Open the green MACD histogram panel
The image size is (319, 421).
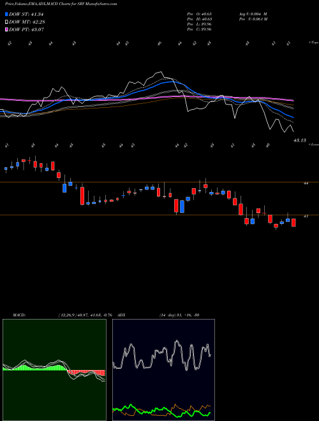click(x=54, y=370)
